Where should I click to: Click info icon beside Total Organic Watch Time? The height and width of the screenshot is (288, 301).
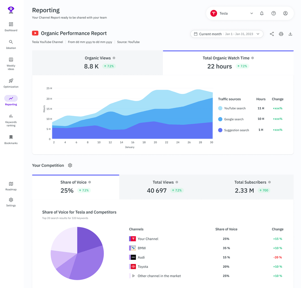click(252, 58)
